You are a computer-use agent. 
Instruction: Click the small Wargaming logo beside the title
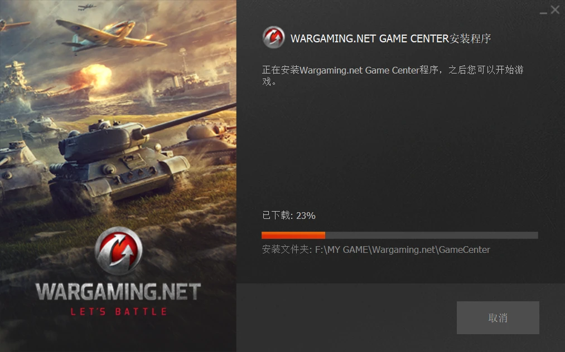(x=273, y=37)
